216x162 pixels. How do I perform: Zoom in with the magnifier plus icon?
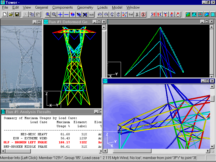48,14
